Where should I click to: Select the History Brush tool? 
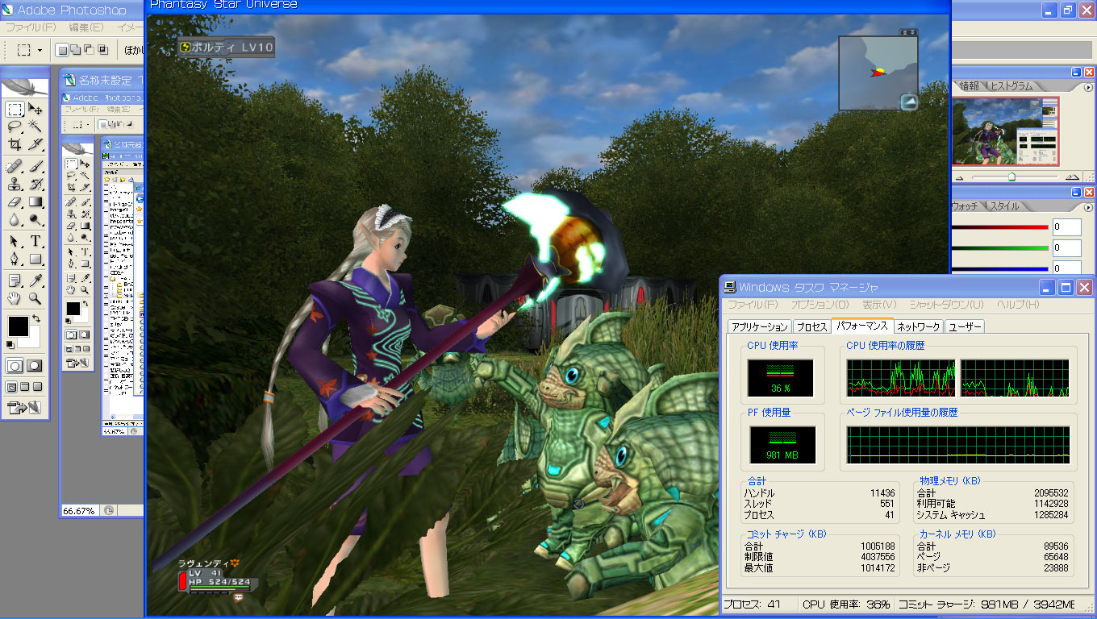point(35,185)
